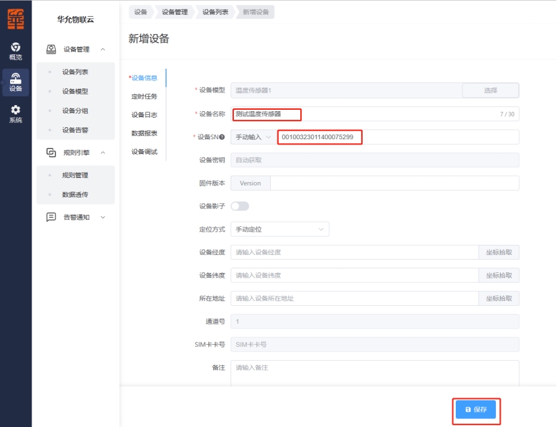
Task: Open 设备列表 in the sidebar menu
Action: click(75, 72)
